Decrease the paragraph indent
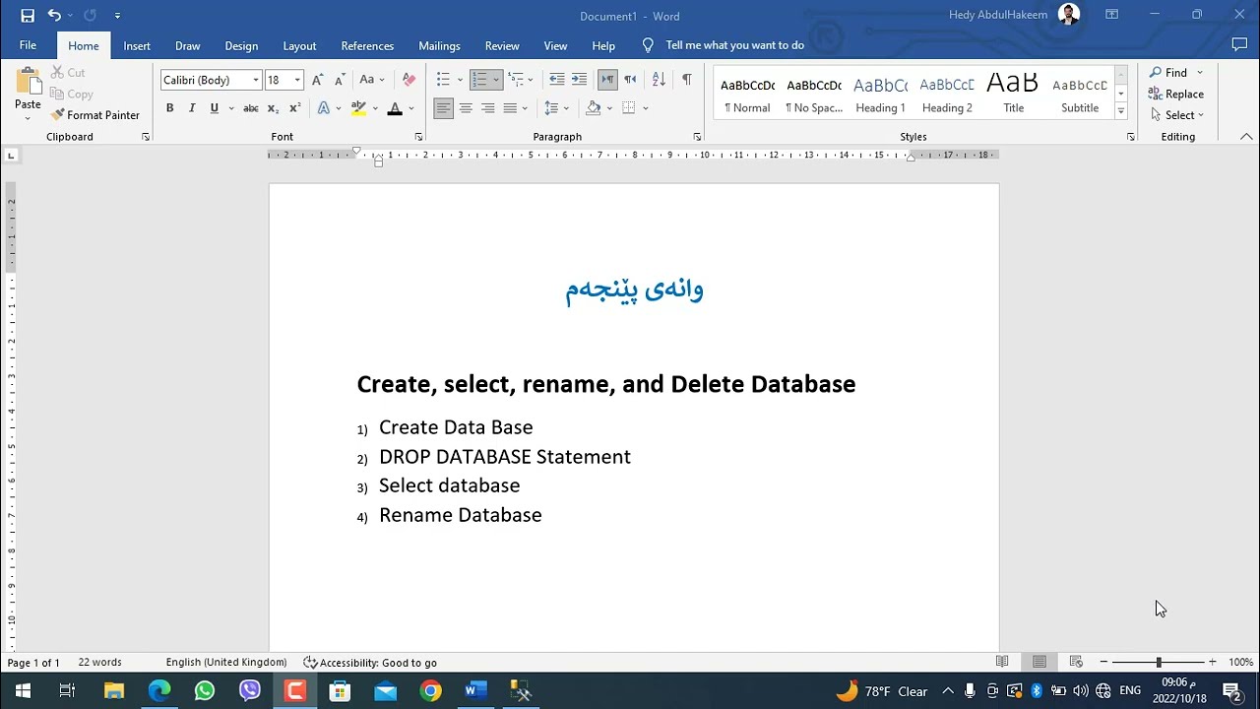Image resolution: width=1260 pixels, height=709 pixels. click(x=556, y=80)
